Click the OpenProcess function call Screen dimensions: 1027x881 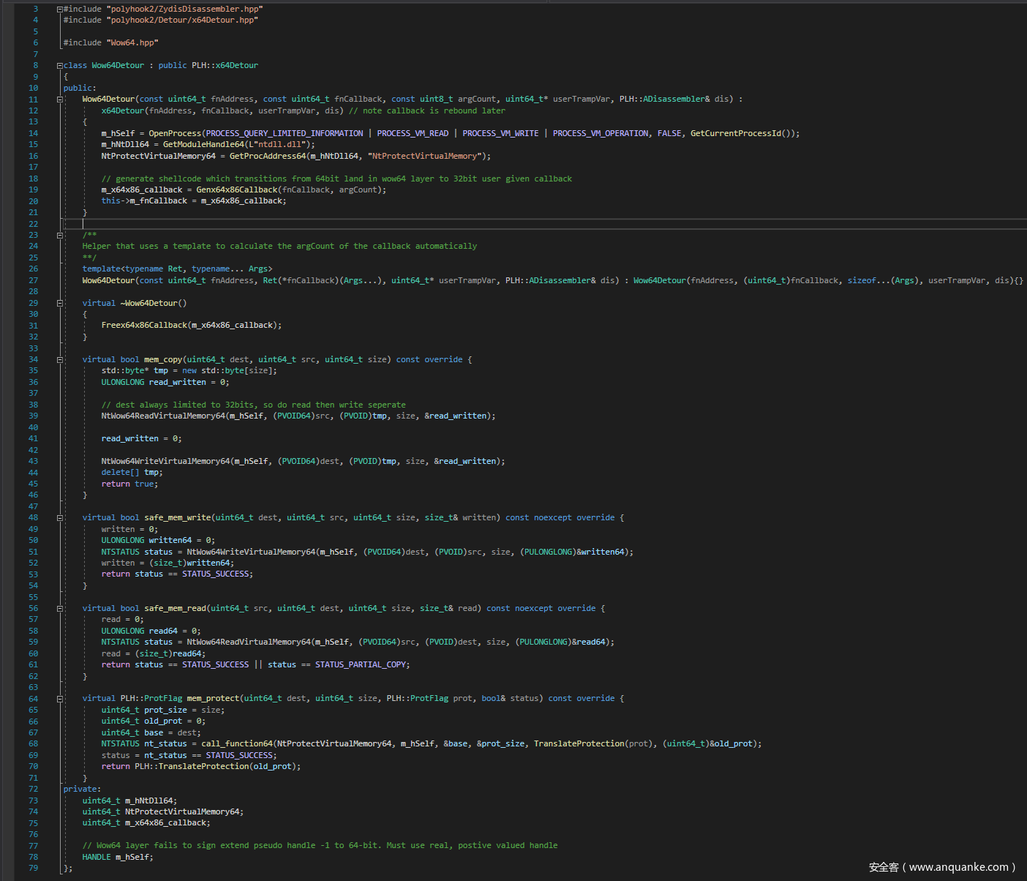pos(174,133)
